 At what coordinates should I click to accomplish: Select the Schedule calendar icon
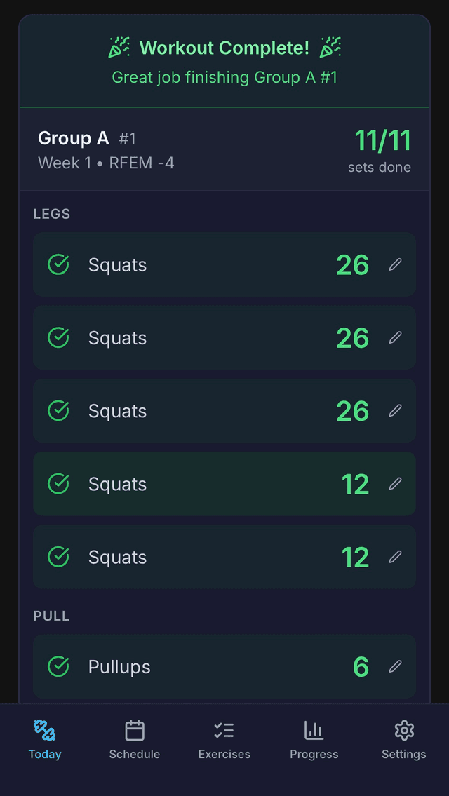coord(134,731)
